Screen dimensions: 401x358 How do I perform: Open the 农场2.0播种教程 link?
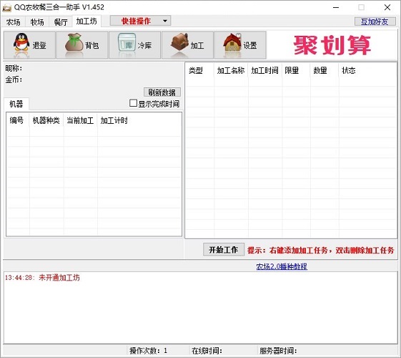tap(282, 266)
